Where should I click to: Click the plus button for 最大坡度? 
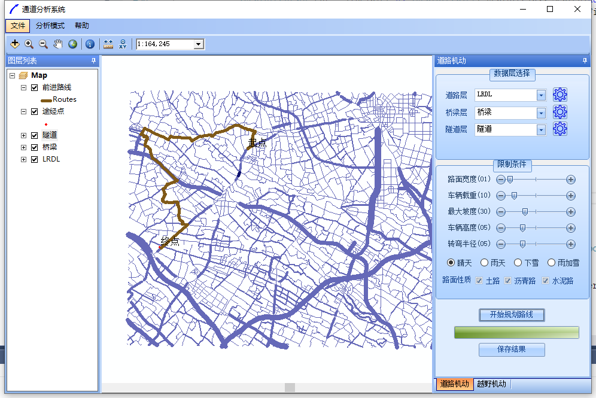click(571, 212)
